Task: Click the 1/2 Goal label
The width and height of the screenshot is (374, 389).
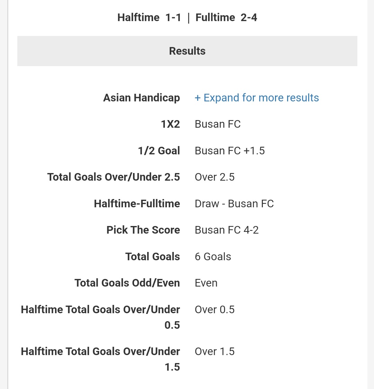Action: click(x=159, y=151)
